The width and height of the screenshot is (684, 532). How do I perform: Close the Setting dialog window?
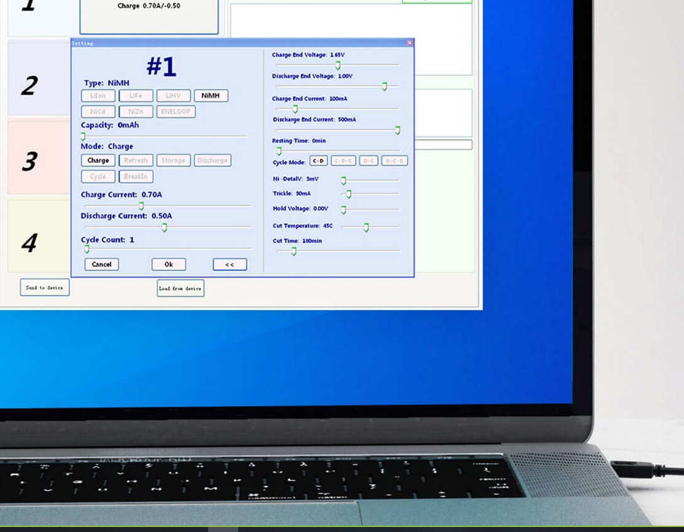(410, 43)
